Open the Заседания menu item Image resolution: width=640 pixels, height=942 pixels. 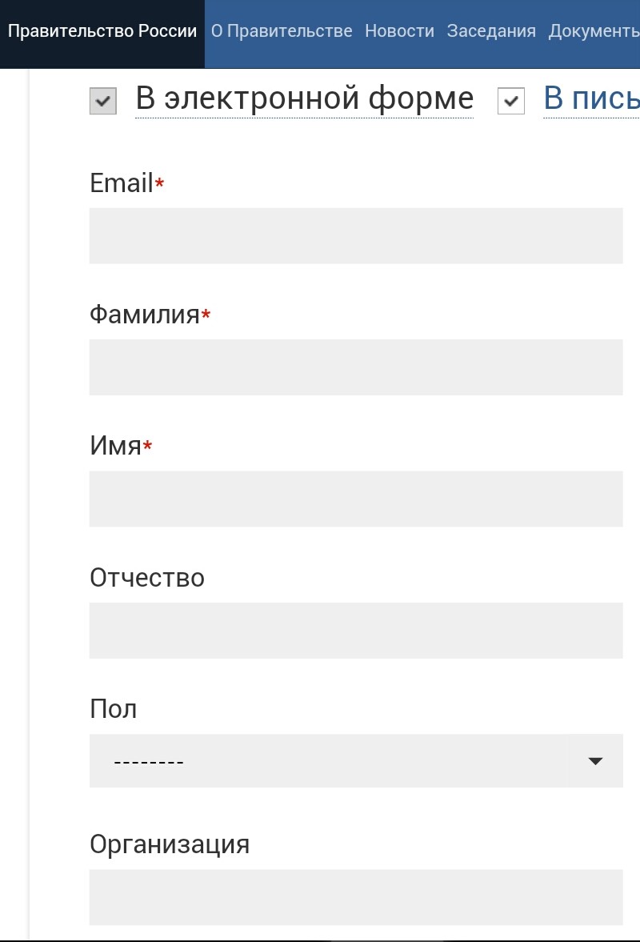(x=491, y=31)
